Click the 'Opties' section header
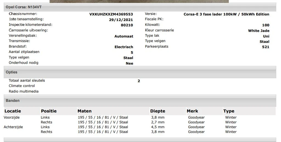Screen dimensions: 281x142 [x=140, y=72]
